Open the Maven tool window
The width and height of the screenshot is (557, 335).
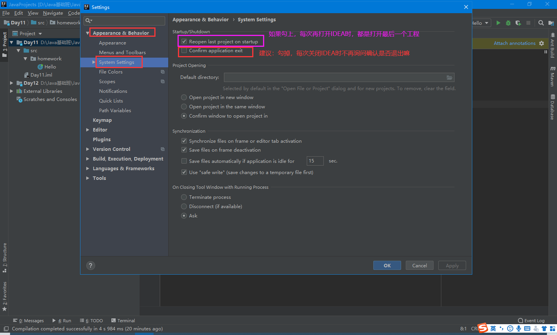(x=552, y=77)
